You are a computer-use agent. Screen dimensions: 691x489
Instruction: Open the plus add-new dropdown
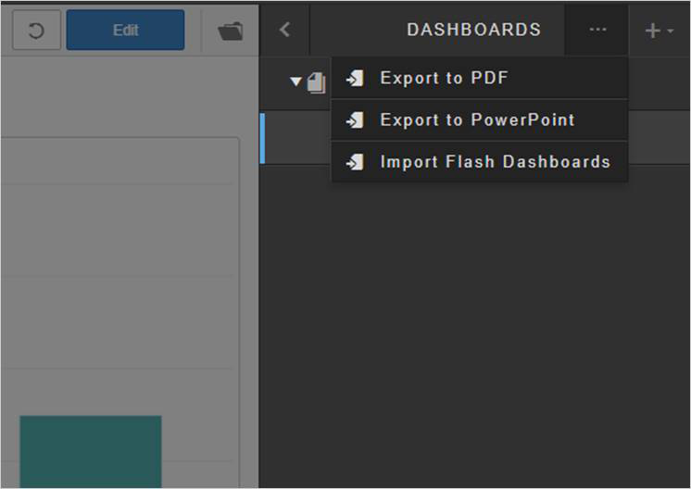tap(659, 31)
